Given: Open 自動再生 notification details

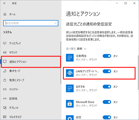Looking at the screenshot, I should point(86,58).
